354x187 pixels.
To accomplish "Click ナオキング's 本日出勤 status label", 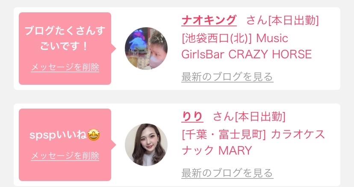I will [x=293, y=20].
